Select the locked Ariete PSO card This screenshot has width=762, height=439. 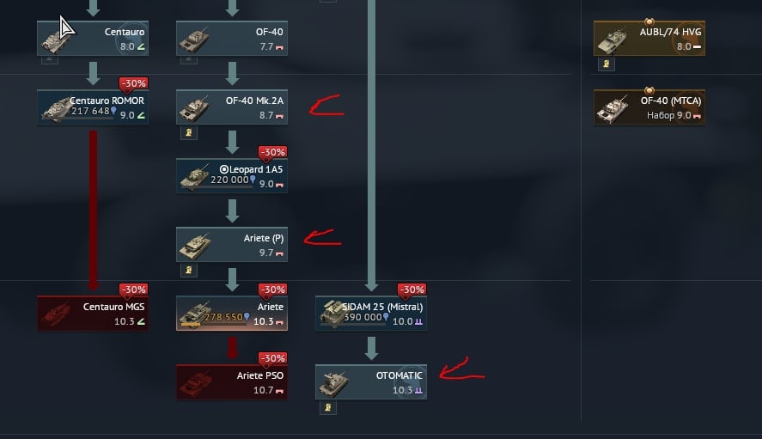(x=232, y=382)
